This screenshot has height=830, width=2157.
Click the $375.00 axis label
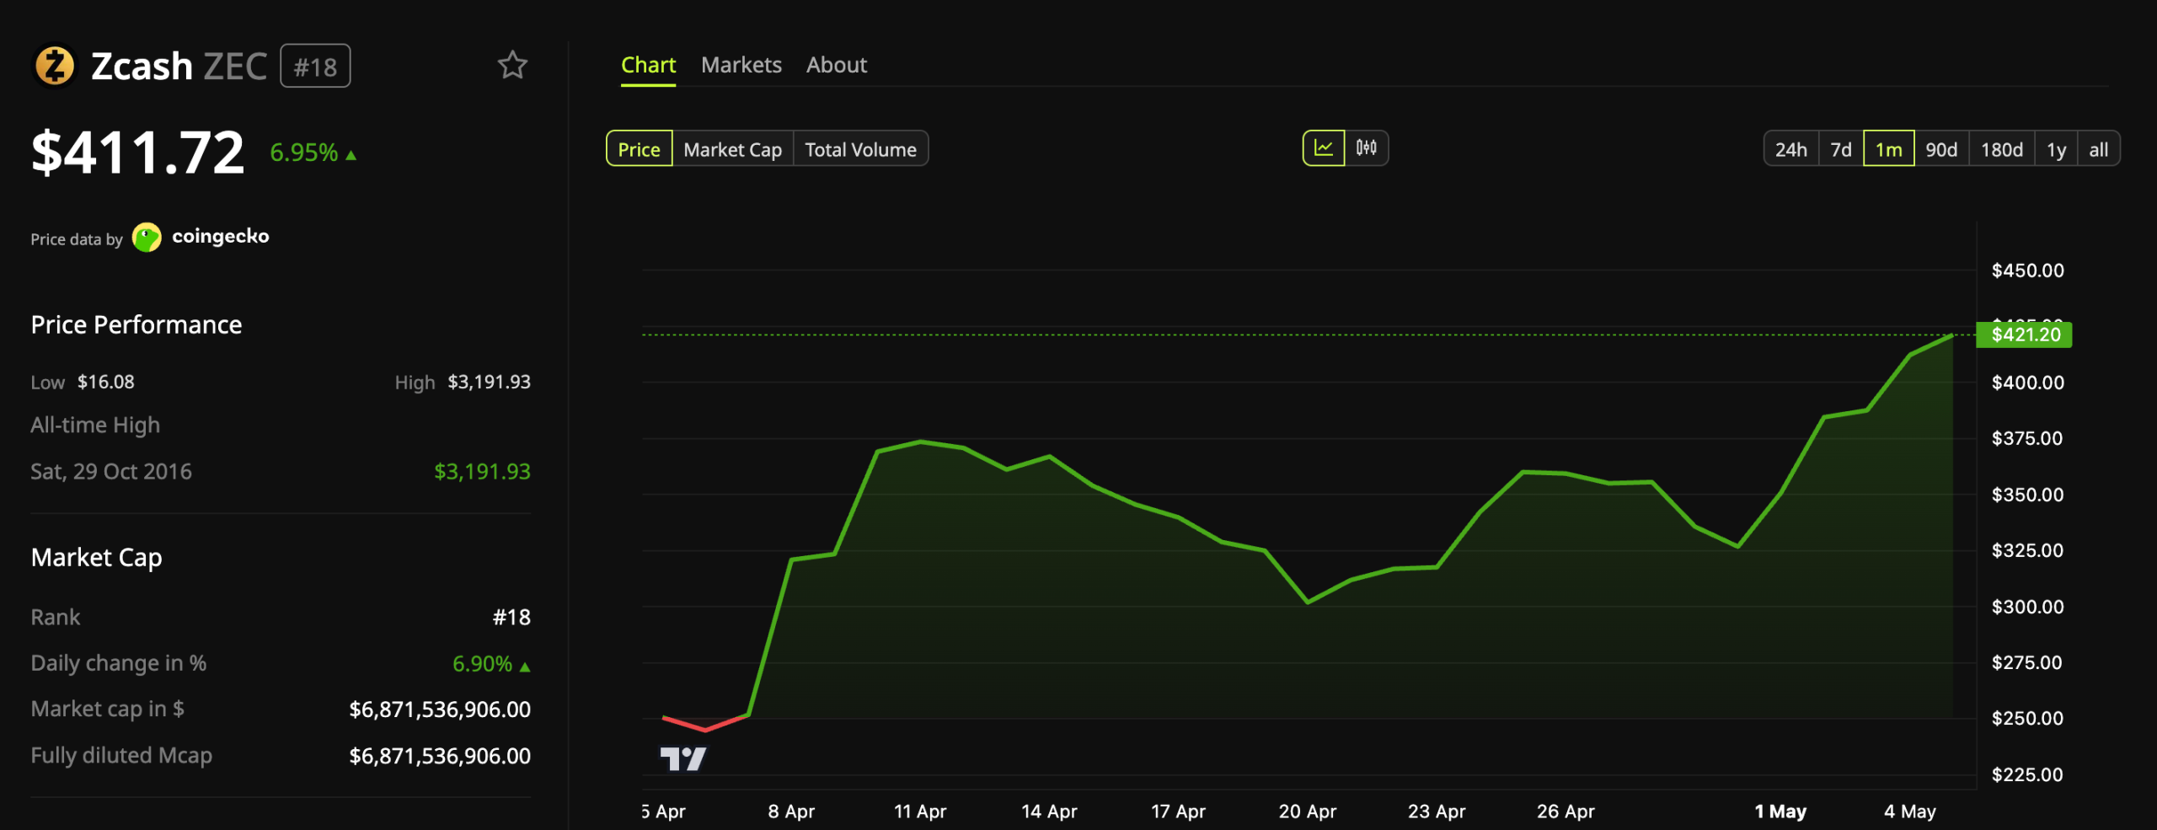click(2027, 438)
